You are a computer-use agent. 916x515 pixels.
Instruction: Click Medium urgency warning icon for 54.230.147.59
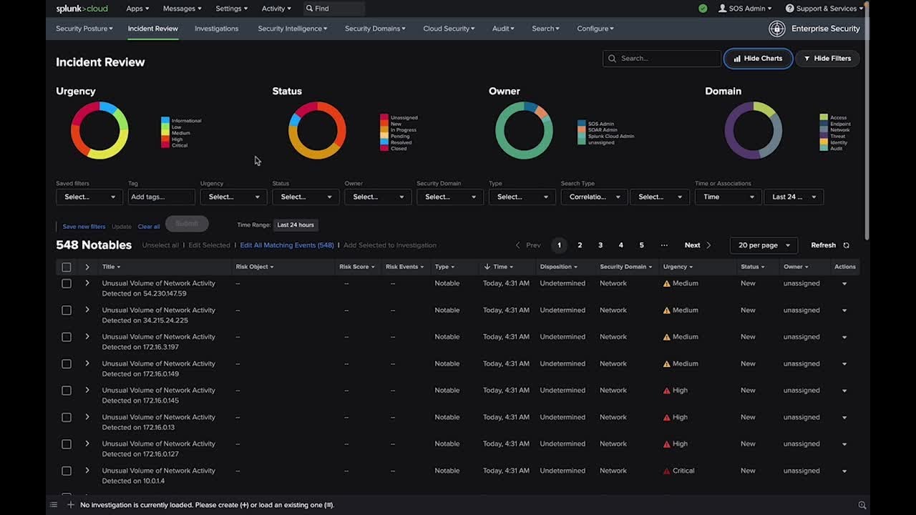tap(667, 283)
